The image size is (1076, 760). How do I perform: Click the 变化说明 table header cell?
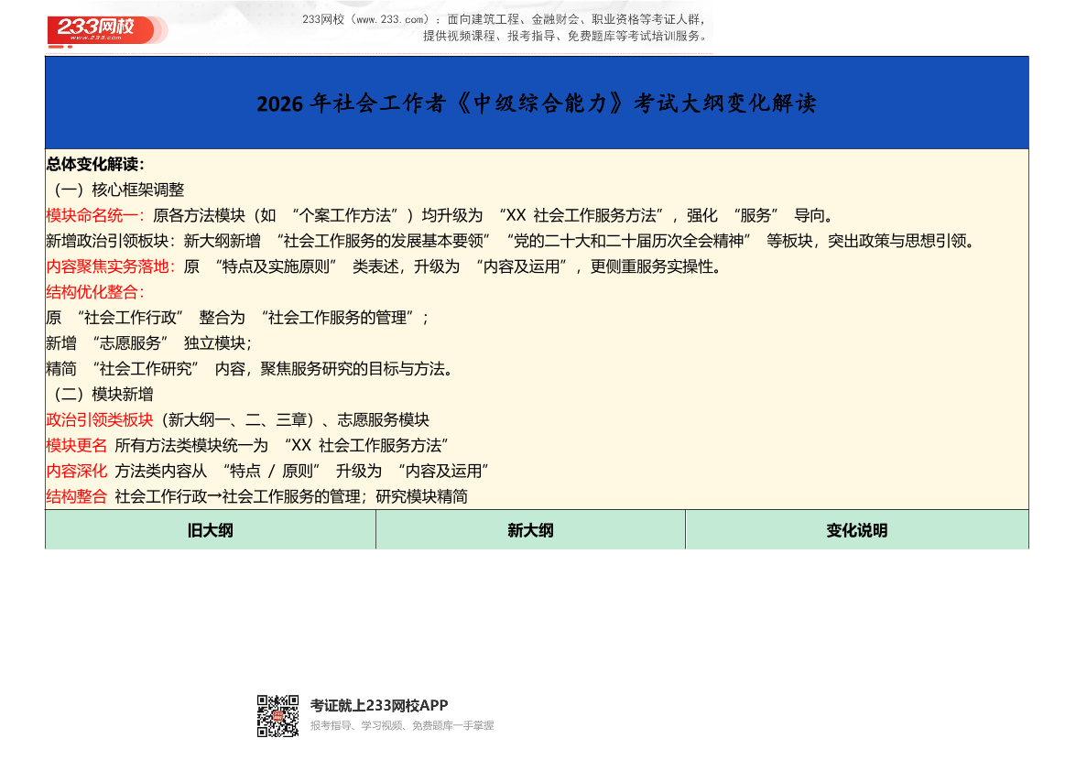[856, 530]
